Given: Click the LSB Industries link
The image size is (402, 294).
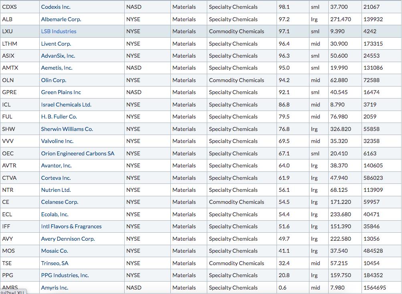Looking at the screenshot, I should click(59, 31).
